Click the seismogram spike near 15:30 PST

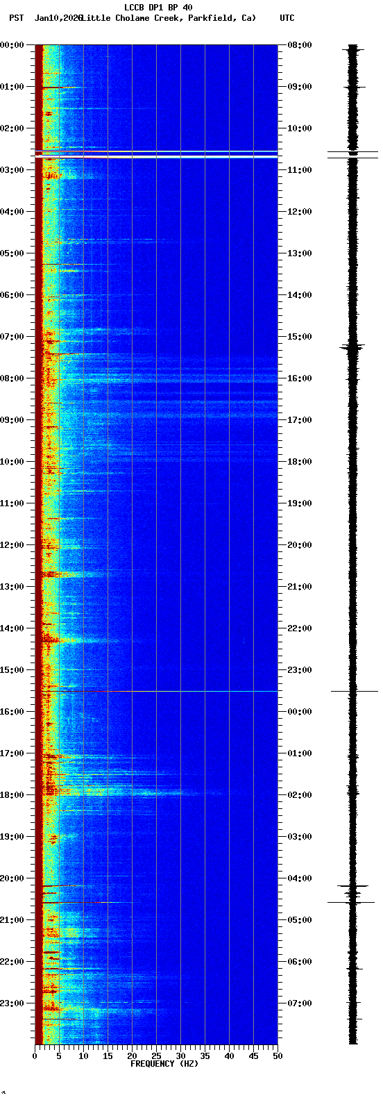click(x=354, y=691)
